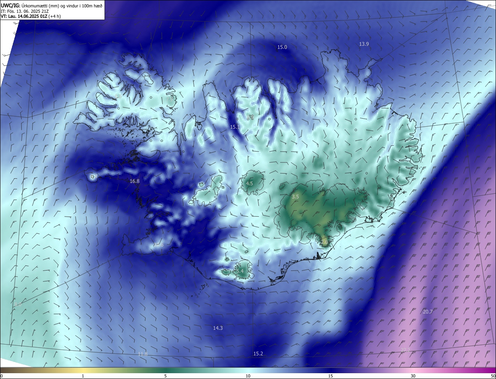Click the 15.0 value label north of Iceland
Image resolution: width=496 pixels, height=379 pixels.
click(282, 47)
